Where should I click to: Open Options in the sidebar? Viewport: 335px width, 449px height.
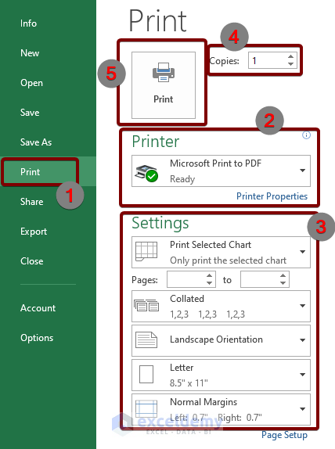click(x=37, y=338)
